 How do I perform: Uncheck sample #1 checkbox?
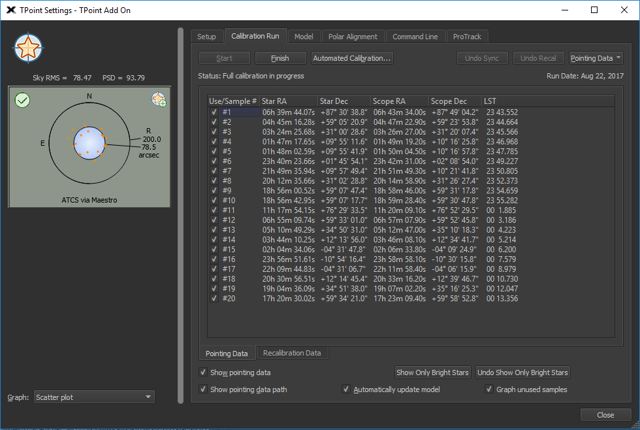pos(214,112)
